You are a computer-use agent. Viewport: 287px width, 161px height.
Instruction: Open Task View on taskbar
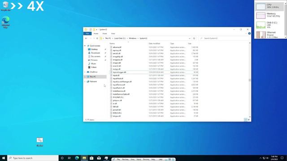point(69,158)
